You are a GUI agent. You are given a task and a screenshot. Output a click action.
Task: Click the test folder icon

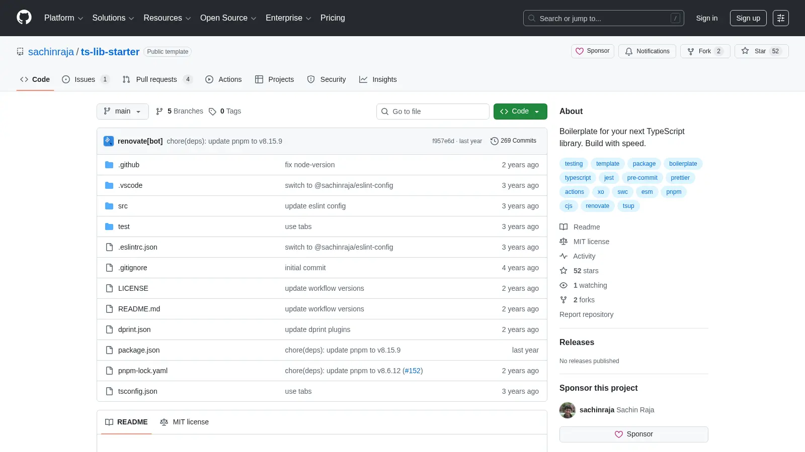click(109, 227)
